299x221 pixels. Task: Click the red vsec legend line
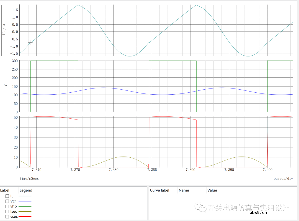pyautogui.click(x=25, y=217)
